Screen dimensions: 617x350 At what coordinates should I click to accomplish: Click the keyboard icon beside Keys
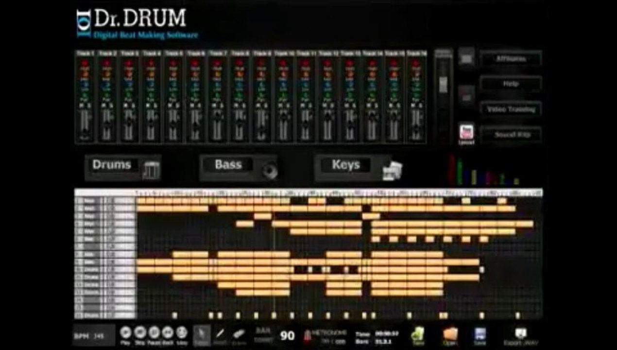(392, 170)
